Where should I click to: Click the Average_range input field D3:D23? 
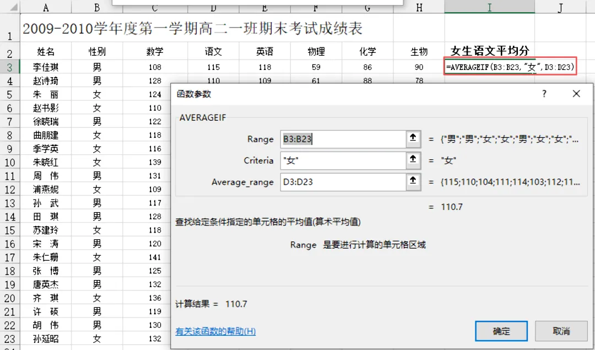(343, 182)
